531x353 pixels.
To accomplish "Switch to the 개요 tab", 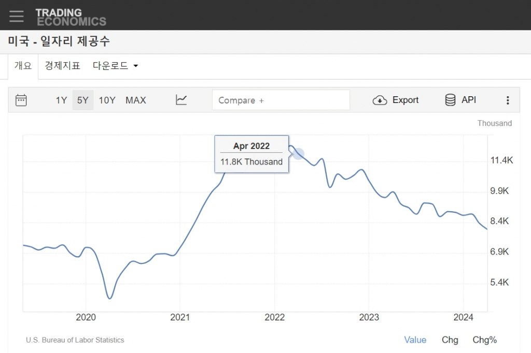I will 23,66.
